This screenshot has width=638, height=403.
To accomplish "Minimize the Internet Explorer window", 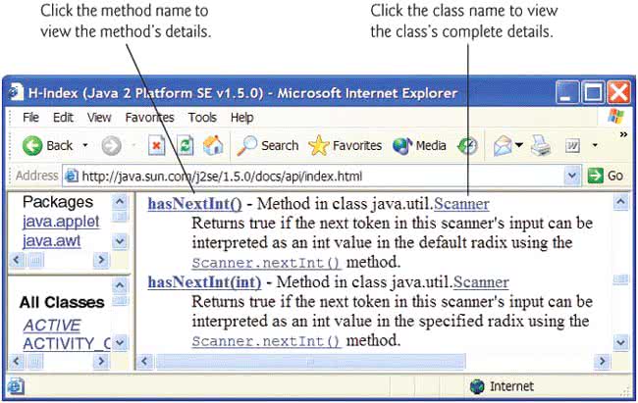I will pos(566,93).
